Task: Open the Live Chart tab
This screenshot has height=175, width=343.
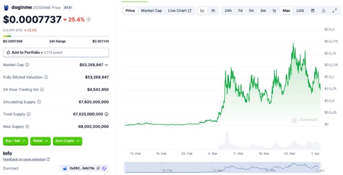Action: 180,11
